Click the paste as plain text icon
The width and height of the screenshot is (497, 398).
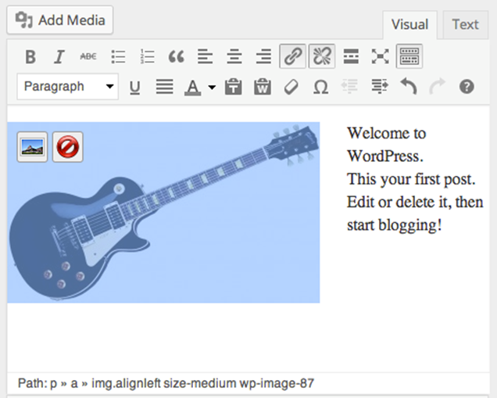234,87
